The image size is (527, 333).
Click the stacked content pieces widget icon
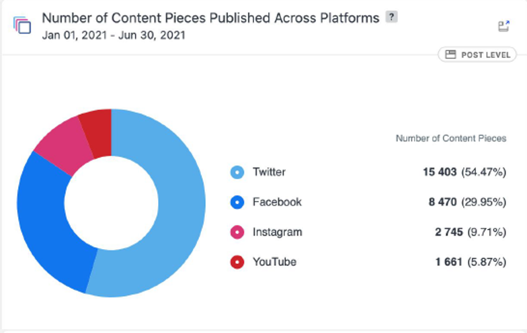coord(22,25)
